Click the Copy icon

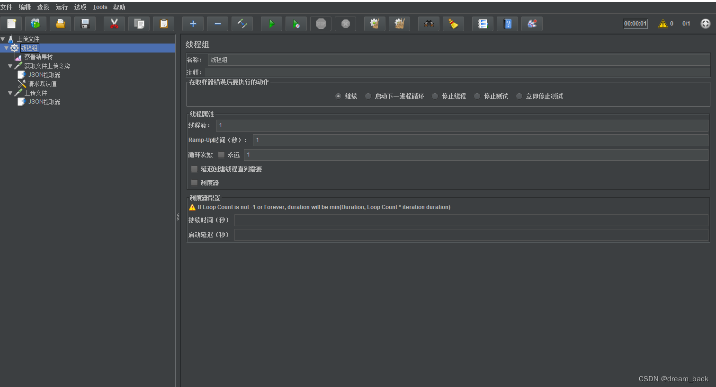[x=139, y=24]
